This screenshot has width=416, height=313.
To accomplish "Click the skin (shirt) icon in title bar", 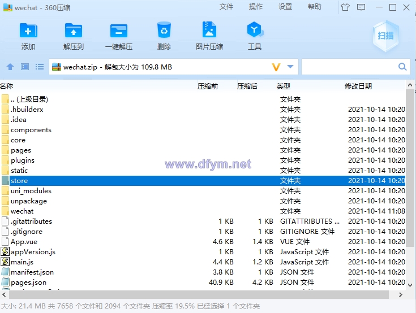I will 345,7.
